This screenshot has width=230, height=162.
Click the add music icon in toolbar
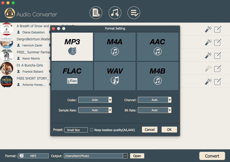(115, 13)
